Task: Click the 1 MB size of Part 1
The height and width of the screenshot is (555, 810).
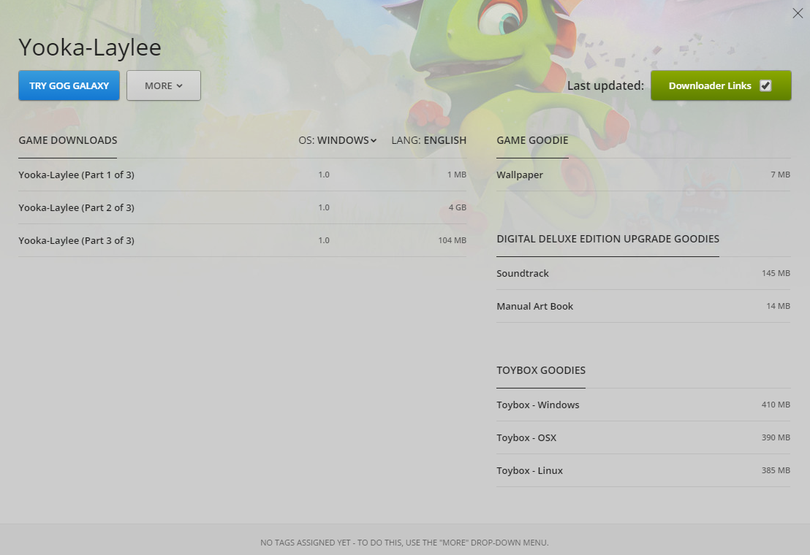Action: 457,175
